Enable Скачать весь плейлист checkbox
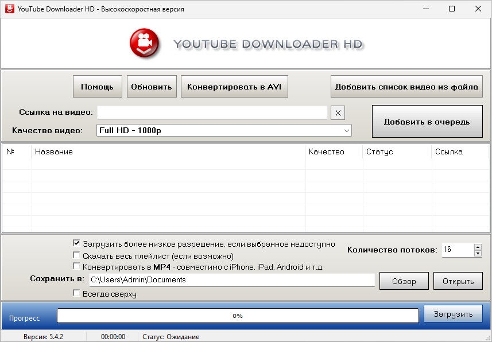 point(76,255)
